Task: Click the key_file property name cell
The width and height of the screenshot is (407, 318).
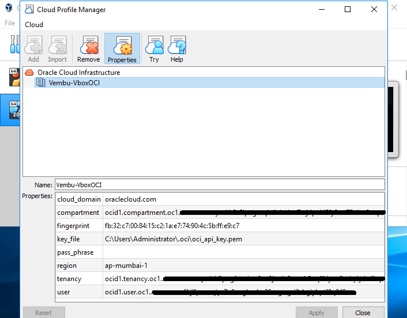Action: 79,239
